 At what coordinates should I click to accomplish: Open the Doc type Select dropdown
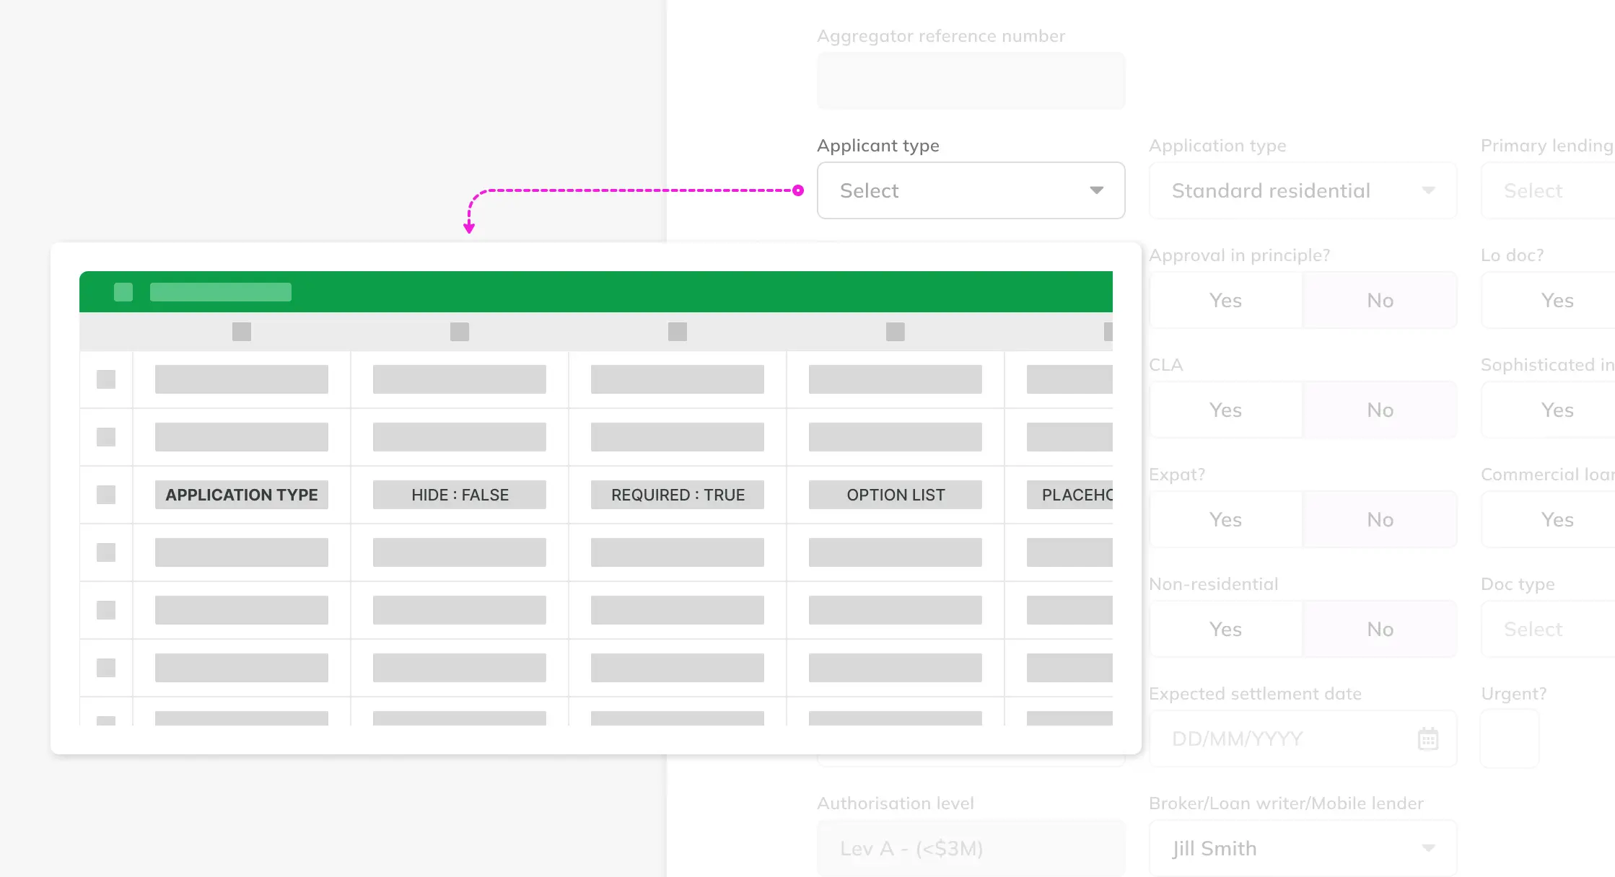click(x=1548, y=629)
